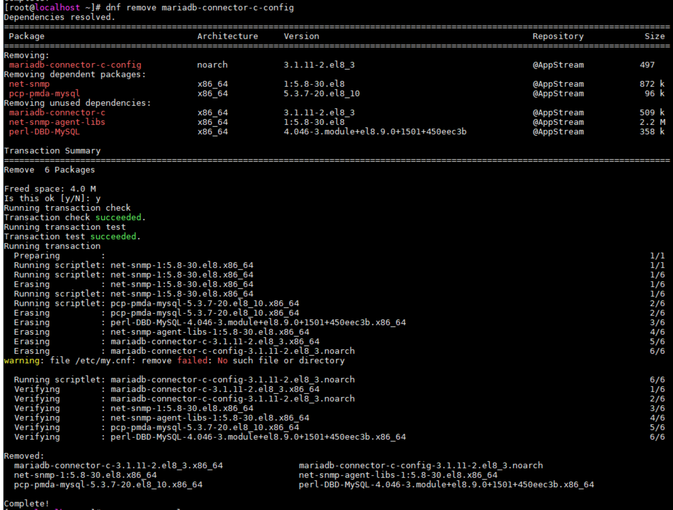Click the 'Repository' column header
The width and height of the screenshot is (673, 510).
click(558, 36)
